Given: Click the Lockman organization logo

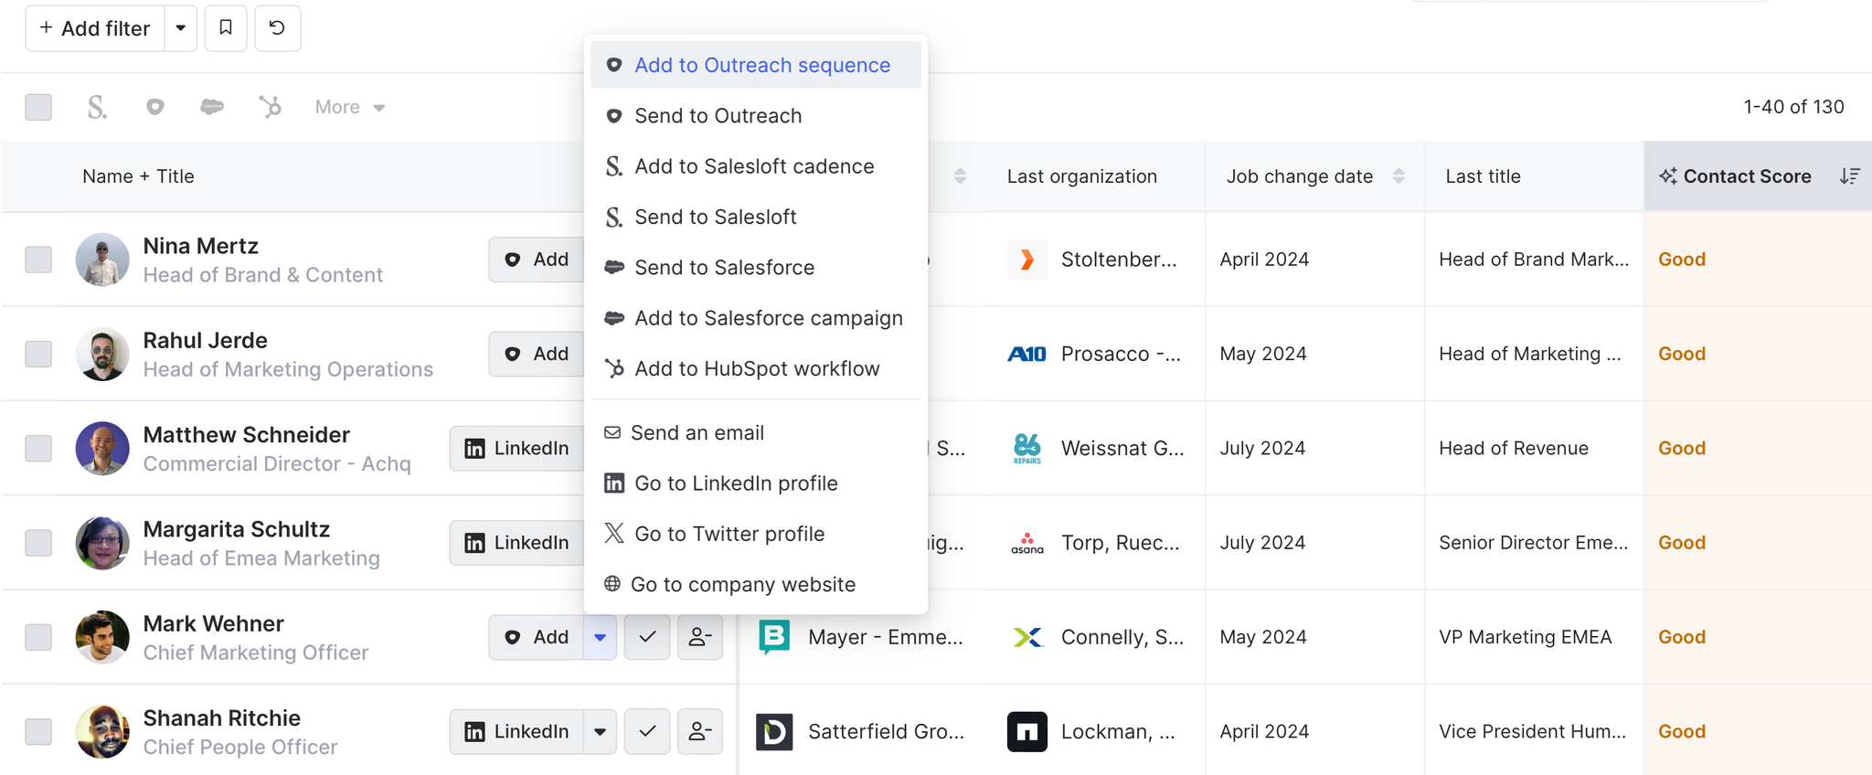Looking at the screenshot, I should click(x=1027, y=731).
